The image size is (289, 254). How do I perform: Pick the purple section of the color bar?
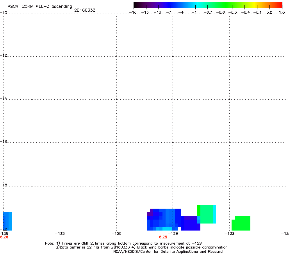click(x=155, y=5)
